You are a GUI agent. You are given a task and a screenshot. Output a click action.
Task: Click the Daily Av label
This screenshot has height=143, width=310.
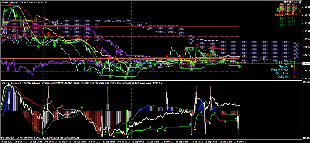pyautogui.click(x=283, y=77)
